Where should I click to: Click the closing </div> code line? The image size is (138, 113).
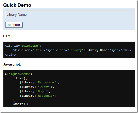pos(10,55)
